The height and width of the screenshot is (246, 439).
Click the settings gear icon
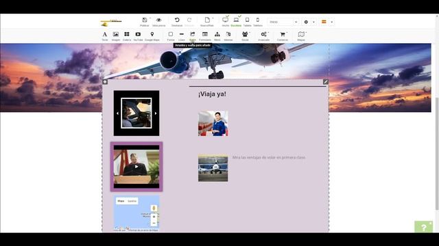click(306, 22)
